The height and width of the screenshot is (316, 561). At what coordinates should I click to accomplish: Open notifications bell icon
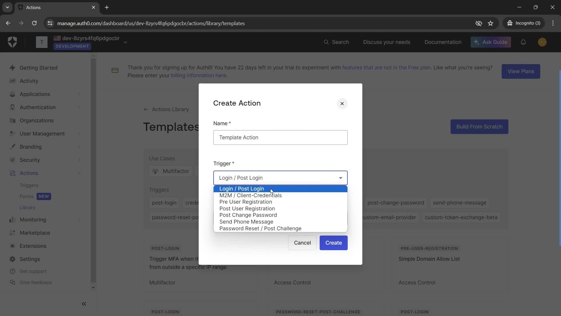point(523,42)
